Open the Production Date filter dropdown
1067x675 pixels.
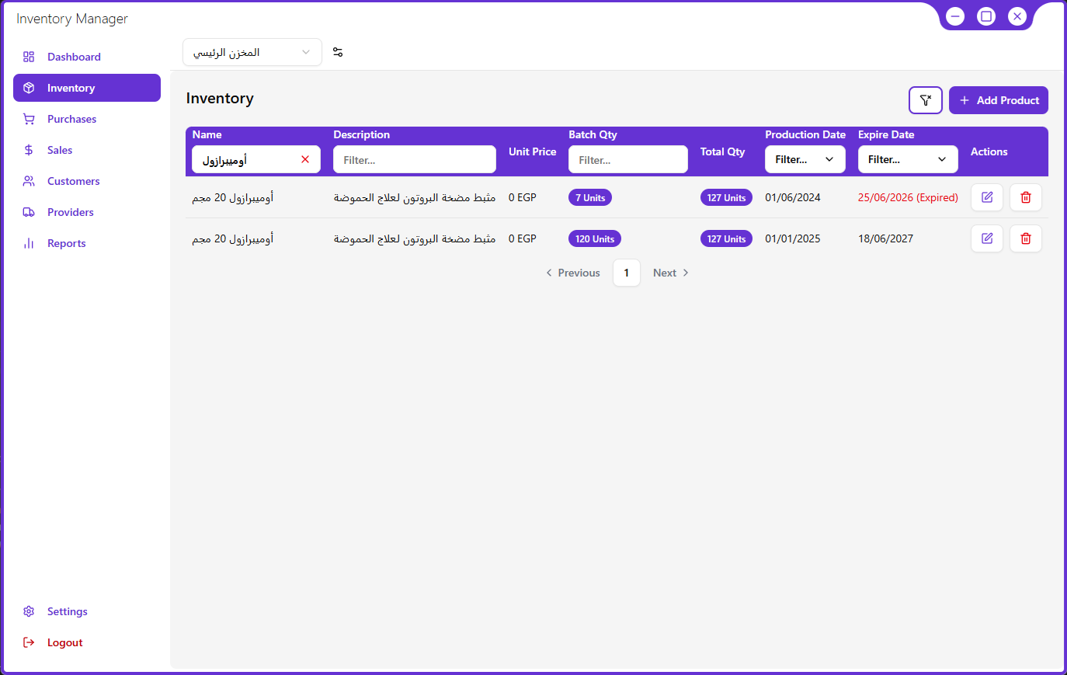click(805, 159)
